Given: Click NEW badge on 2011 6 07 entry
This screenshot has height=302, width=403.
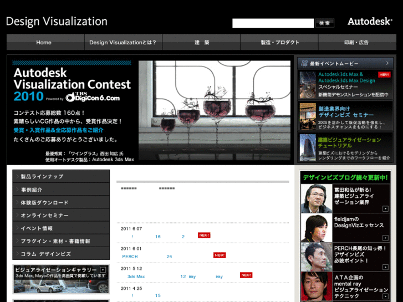Looking at the screenshot, I should pyautogui.click(x=204, y=236).
